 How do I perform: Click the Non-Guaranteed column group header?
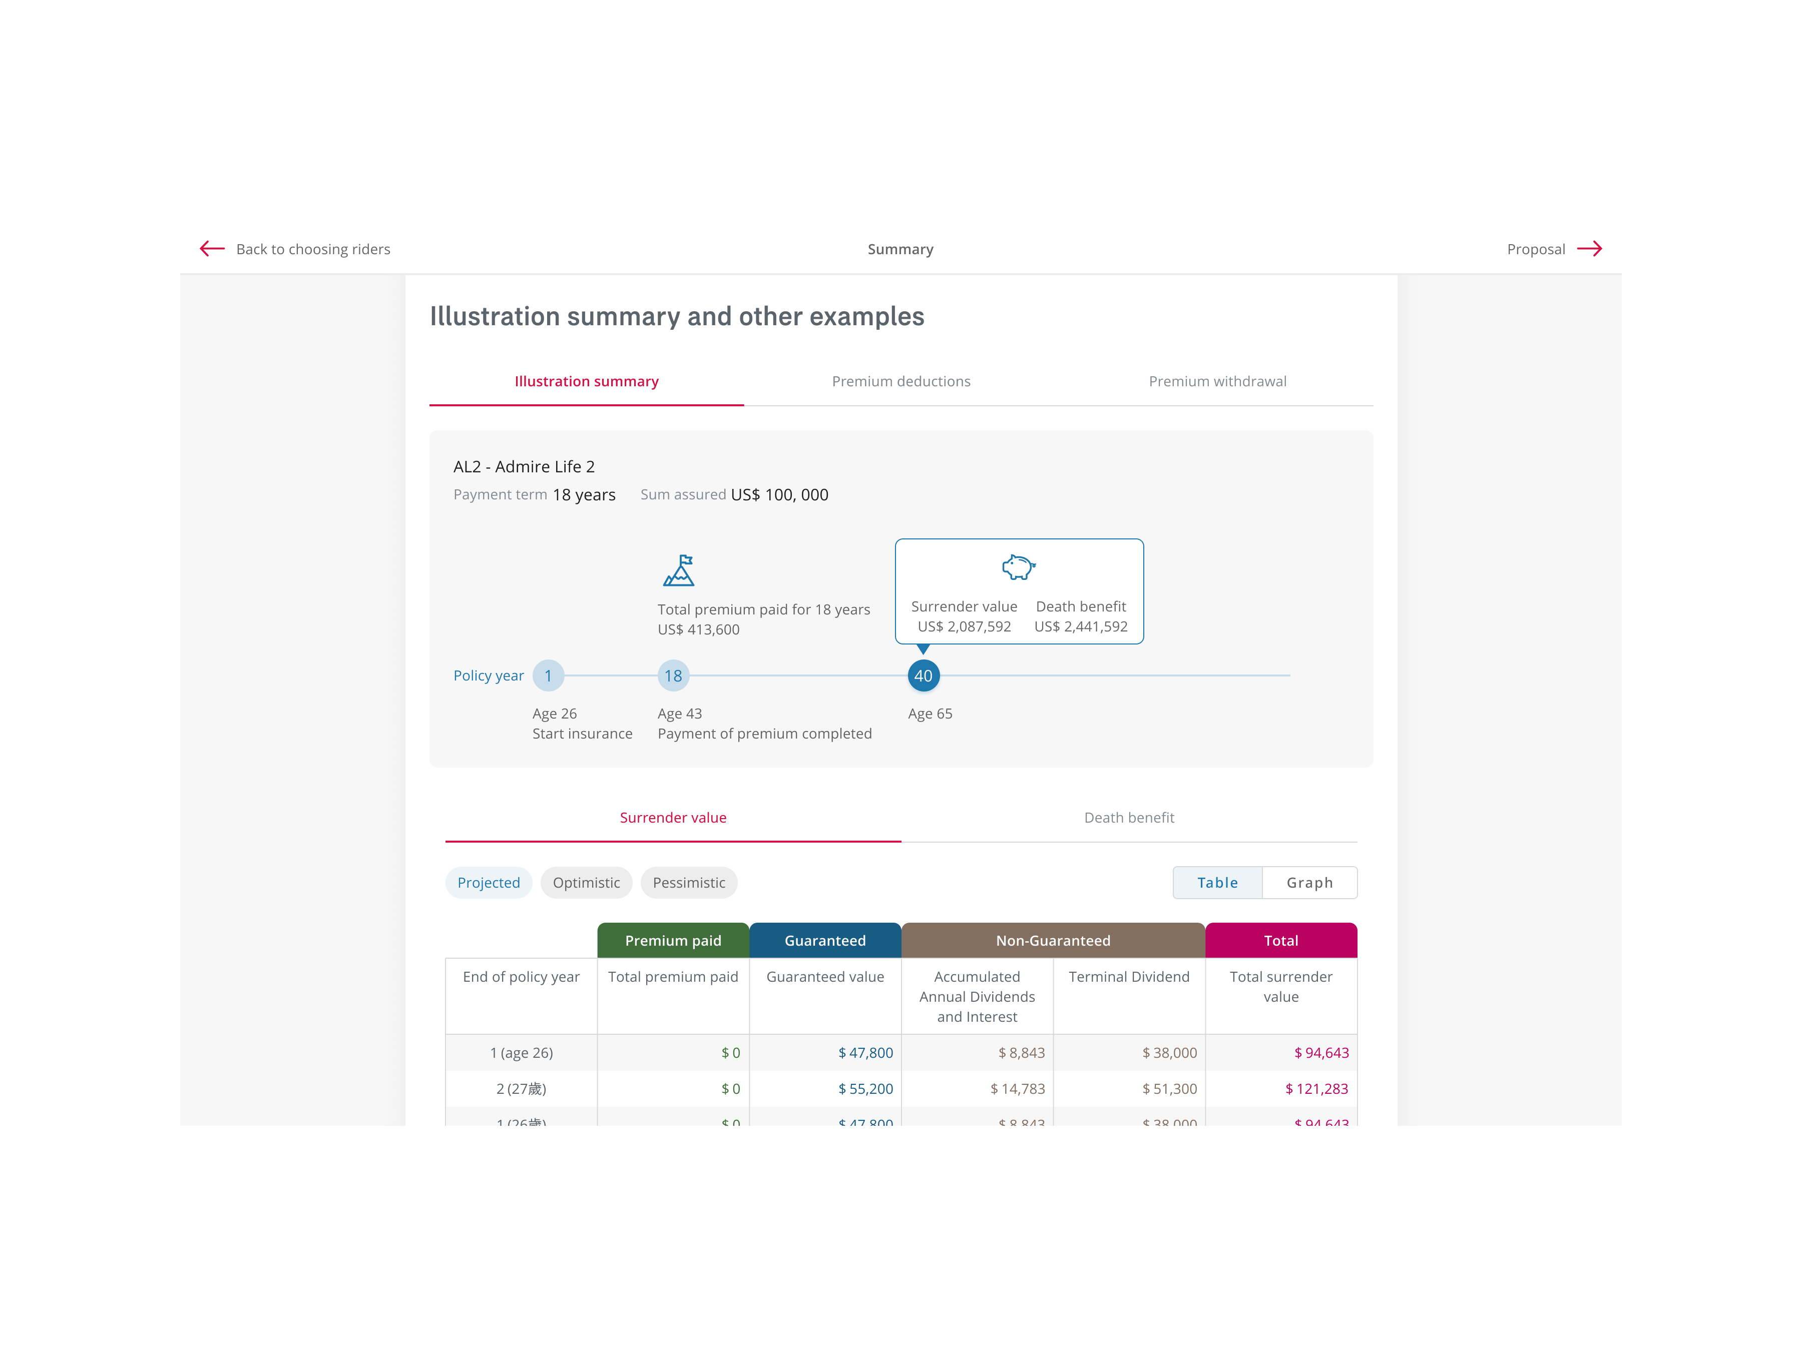(1053, 941)
